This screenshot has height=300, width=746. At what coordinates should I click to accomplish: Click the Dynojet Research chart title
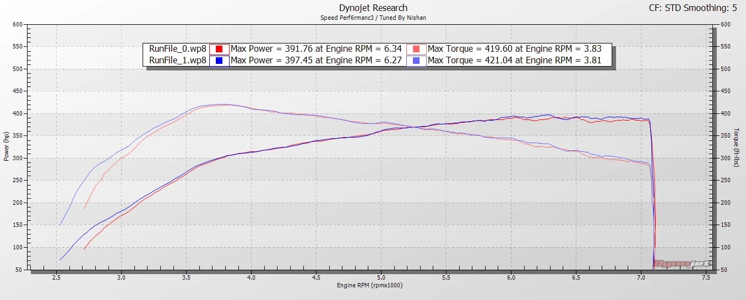point(373,8)
